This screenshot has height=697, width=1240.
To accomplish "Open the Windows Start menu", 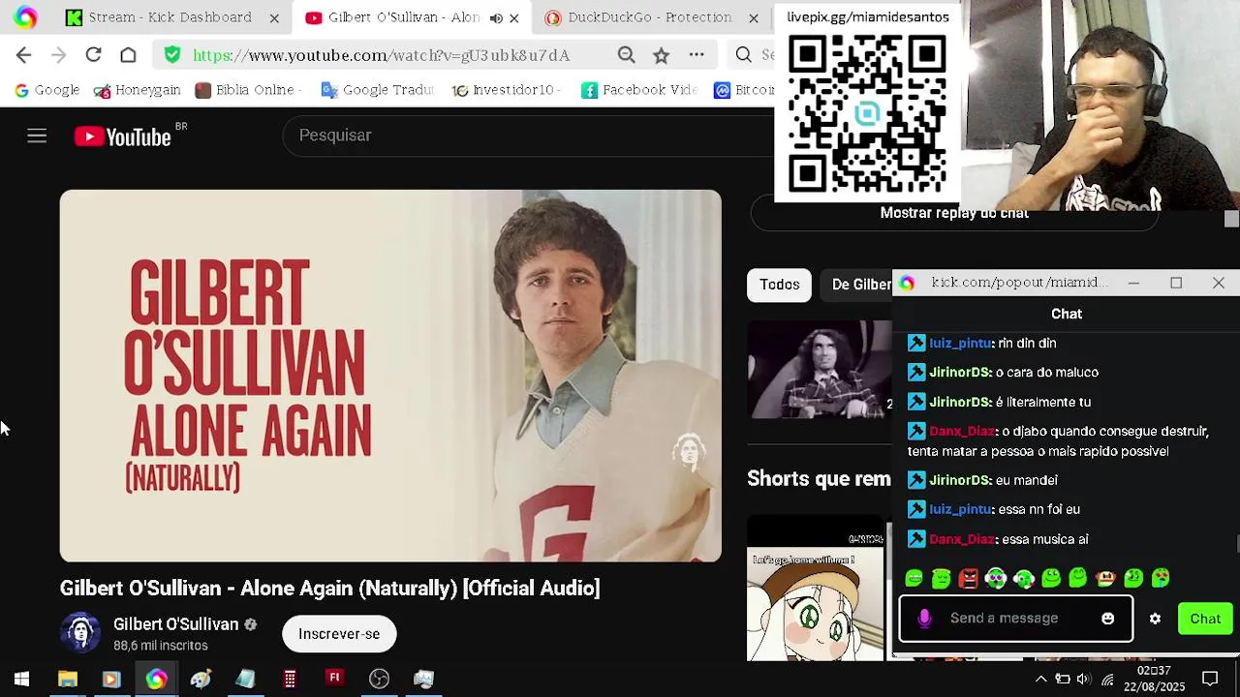I will (21, 679).
